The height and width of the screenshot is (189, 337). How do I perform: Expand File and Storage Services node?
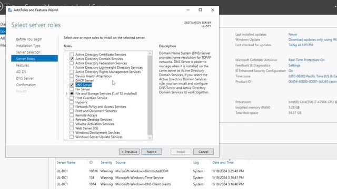(x=67, y=93)
